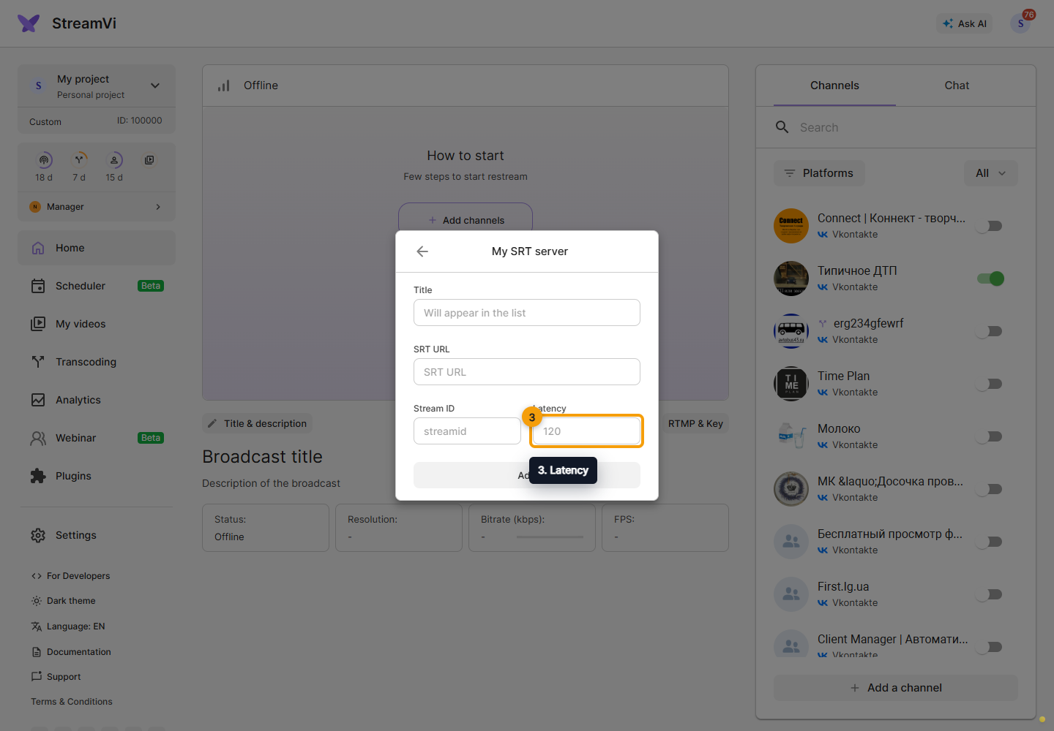The height and width of the screenshot is (731, 1054).
Task: Expand the Manager role row
Action: (x=97, y=207)
